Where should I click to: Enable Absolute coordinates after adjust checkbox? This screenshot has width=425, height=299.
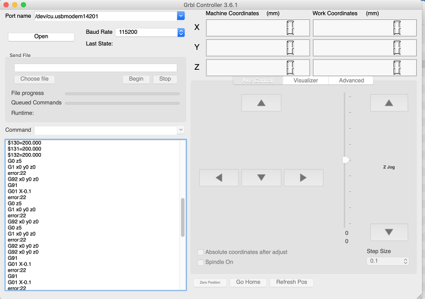coord(201,252)
